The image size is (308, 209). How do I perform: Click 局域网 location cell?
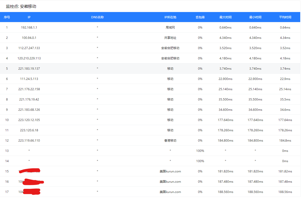(170, 28)
